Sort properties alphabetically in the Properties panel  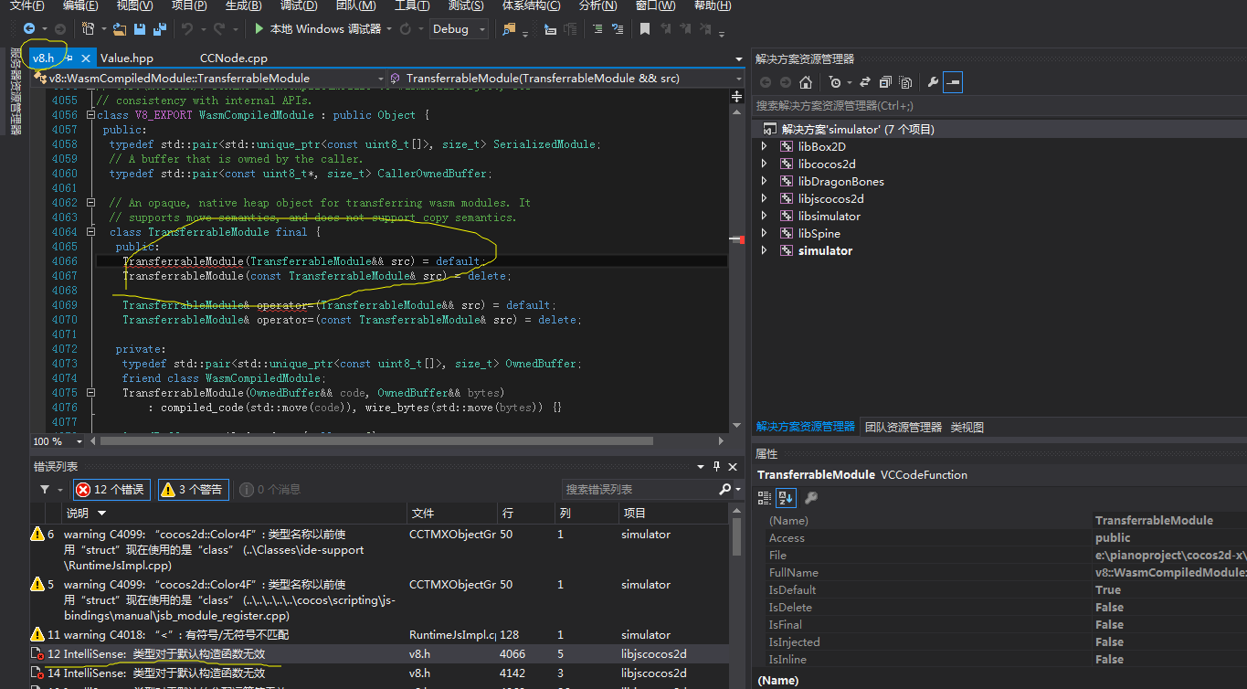786,498
